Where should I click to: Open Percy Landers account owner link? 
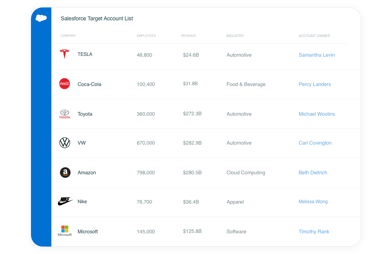[314, 84]
